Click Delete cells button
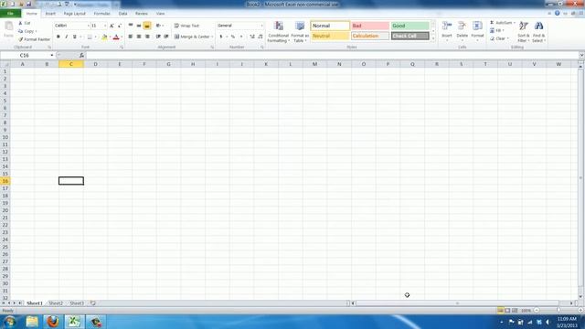The height and width of the screenshot is (329, 585). point(462,31)
